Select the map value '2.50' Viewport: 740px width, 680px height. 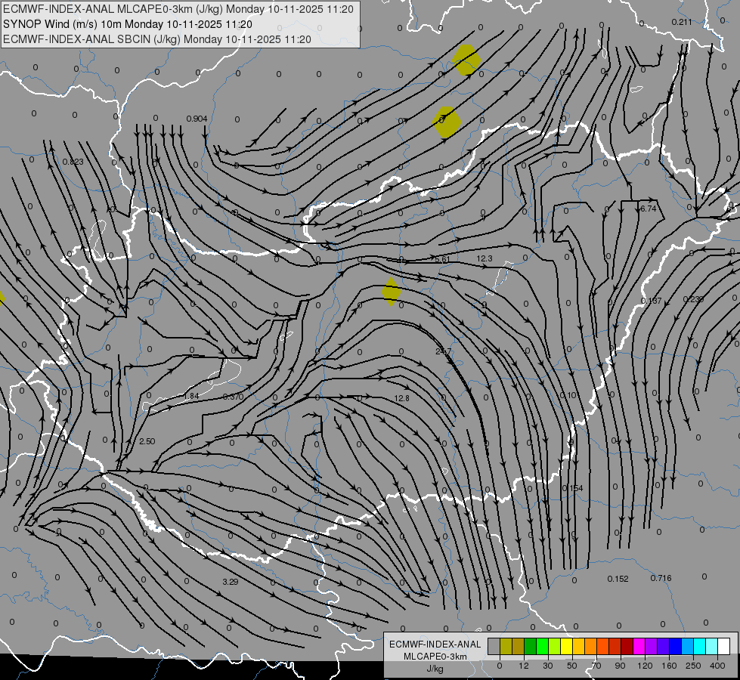147,442
